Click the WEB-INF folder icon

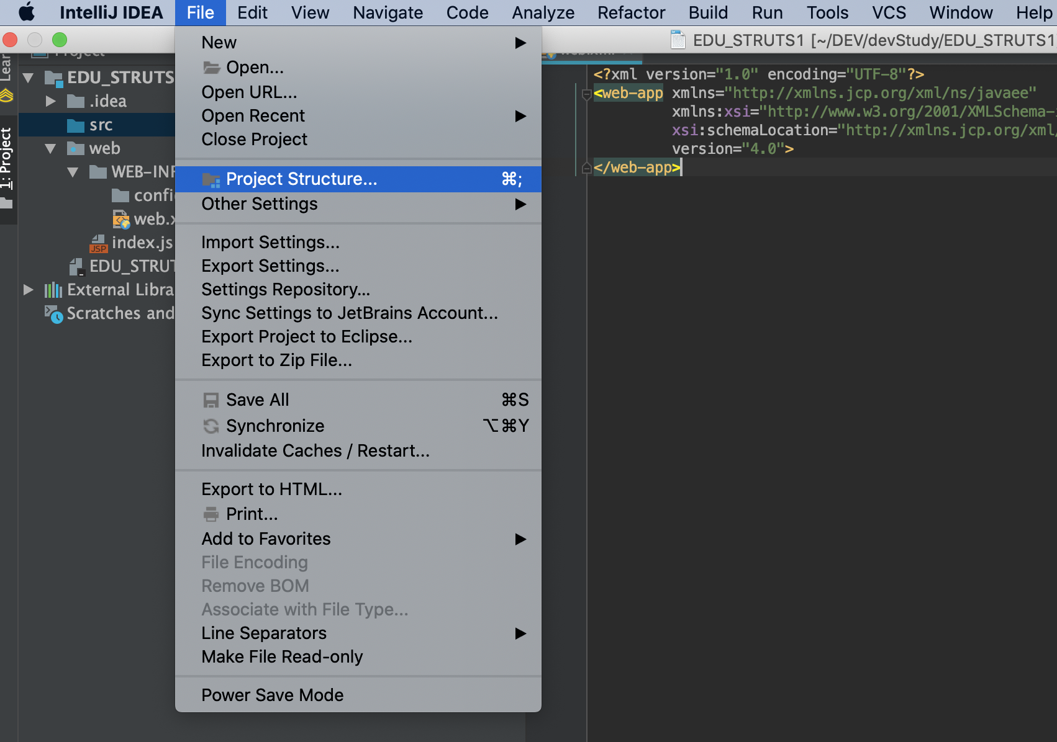pyautogui.click(x=98, y=172)
